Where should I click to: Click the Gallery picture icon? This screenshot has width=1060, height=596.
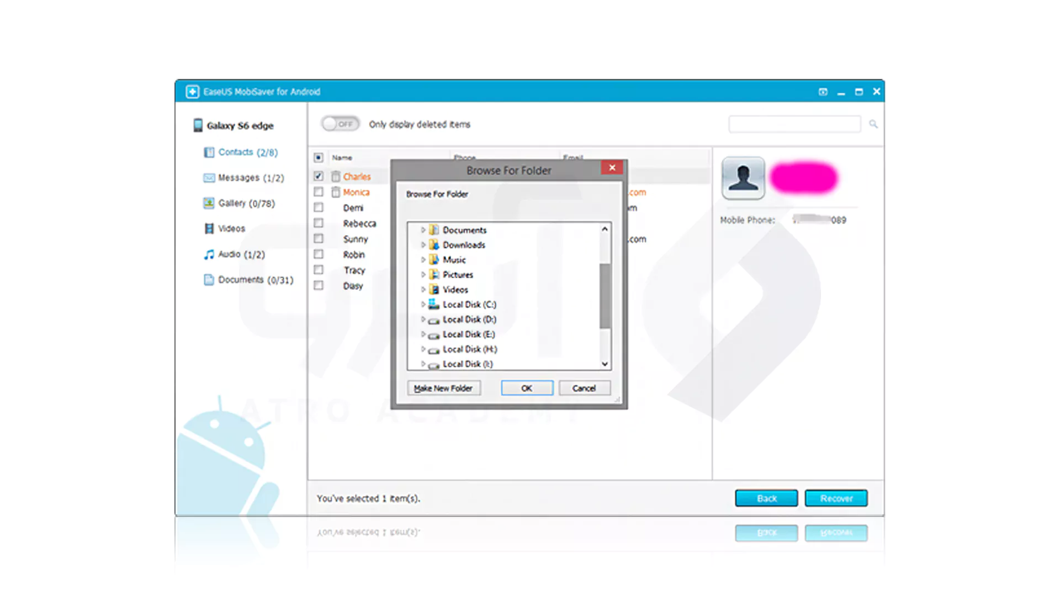coord(209,203)
